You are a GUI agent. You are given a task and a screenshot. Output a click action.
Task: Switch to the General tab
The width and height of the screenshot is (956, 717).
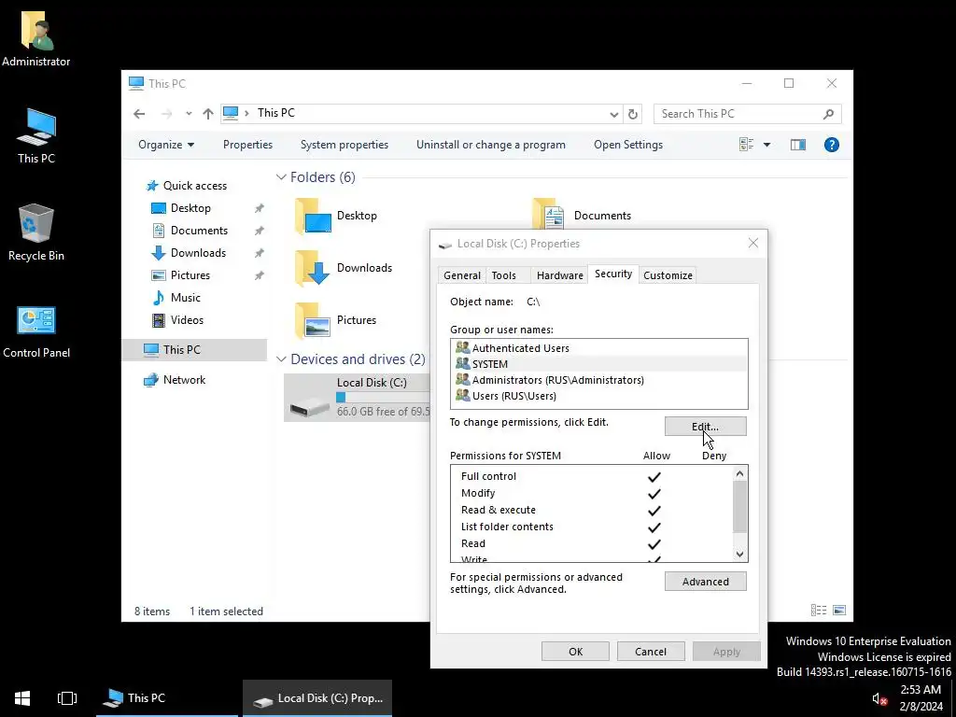[x=461, y=275]
